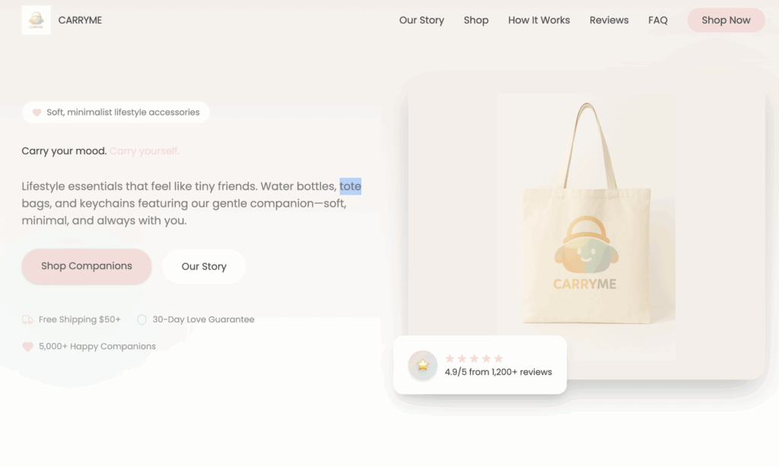Click the 4.9/5 reviews text
Image resolution: width=779 pixels, height=467 pixels.
498,372
